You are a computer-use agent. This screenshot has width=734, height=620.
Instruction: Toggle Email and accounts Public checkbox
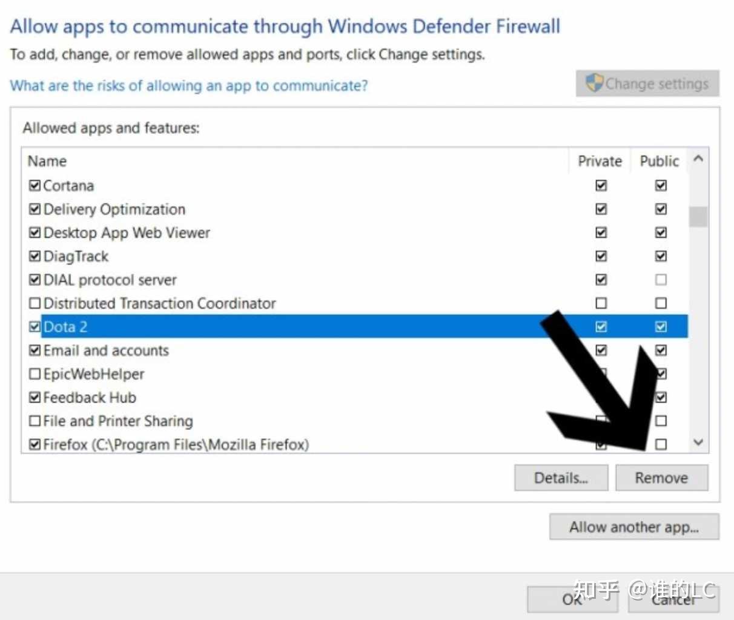661,350
